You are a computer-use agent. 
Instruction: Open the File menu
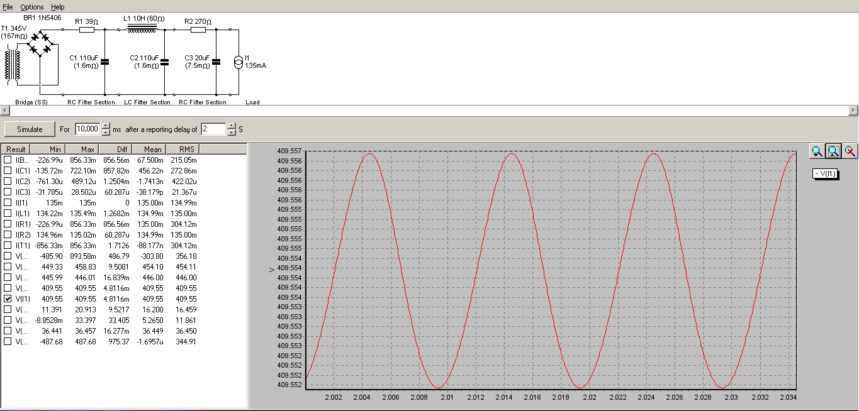coord(8,6)
